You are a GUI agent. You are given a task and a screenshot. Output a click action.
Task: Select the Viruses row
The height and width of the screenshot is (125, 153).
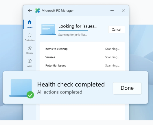click(82, 57)
